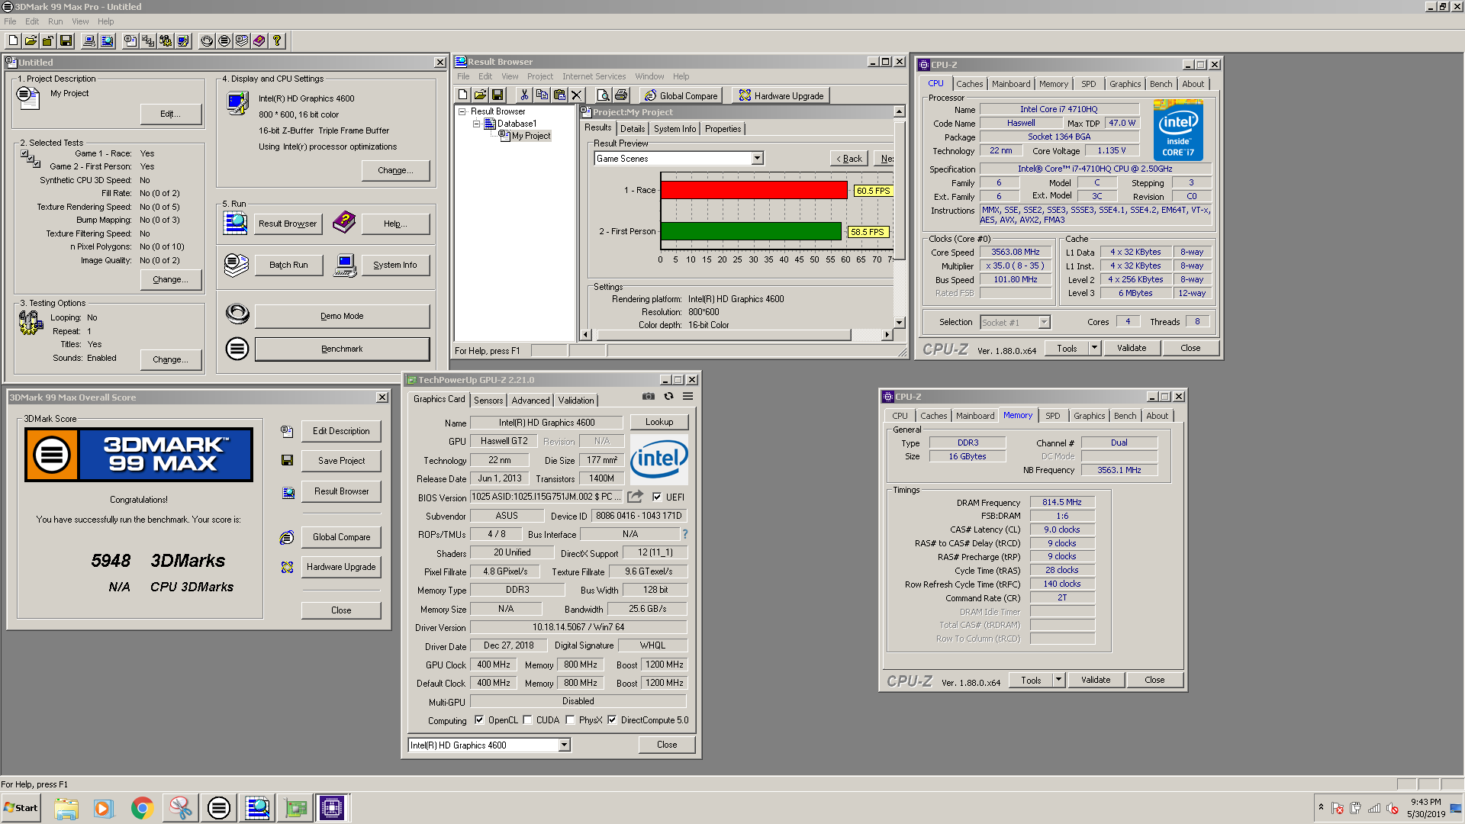Click GPU-Z screenshot camera icon

coord(649,396)
